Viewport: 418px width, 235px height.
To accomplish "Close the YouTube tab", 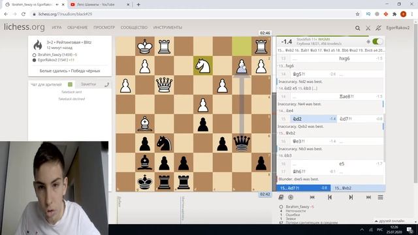I will (128, 5).
